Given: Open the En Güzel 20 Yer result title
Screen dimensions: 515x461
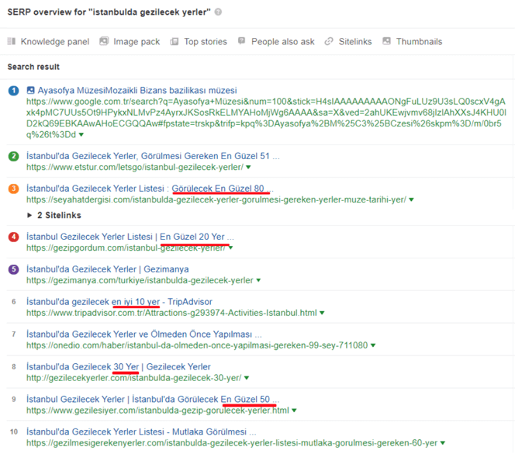Looking at the screenshot, I should (130, 237).
